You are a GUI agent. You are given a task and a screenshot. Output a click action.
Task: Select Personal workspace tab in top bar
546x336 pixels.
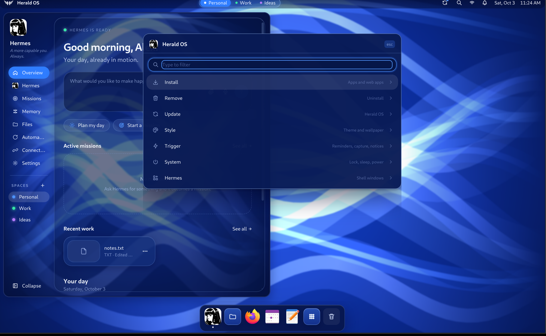coord(215,3)
